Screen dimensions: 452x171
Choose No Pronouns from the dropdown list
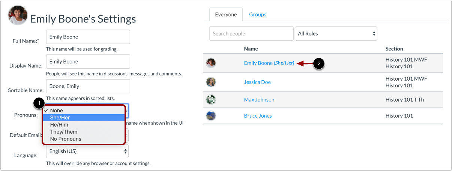click(83, 139)
